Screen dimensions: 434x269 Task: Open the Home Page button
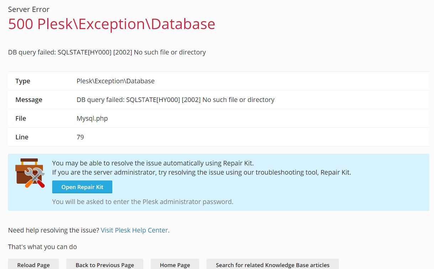click(x=175, y=265)
